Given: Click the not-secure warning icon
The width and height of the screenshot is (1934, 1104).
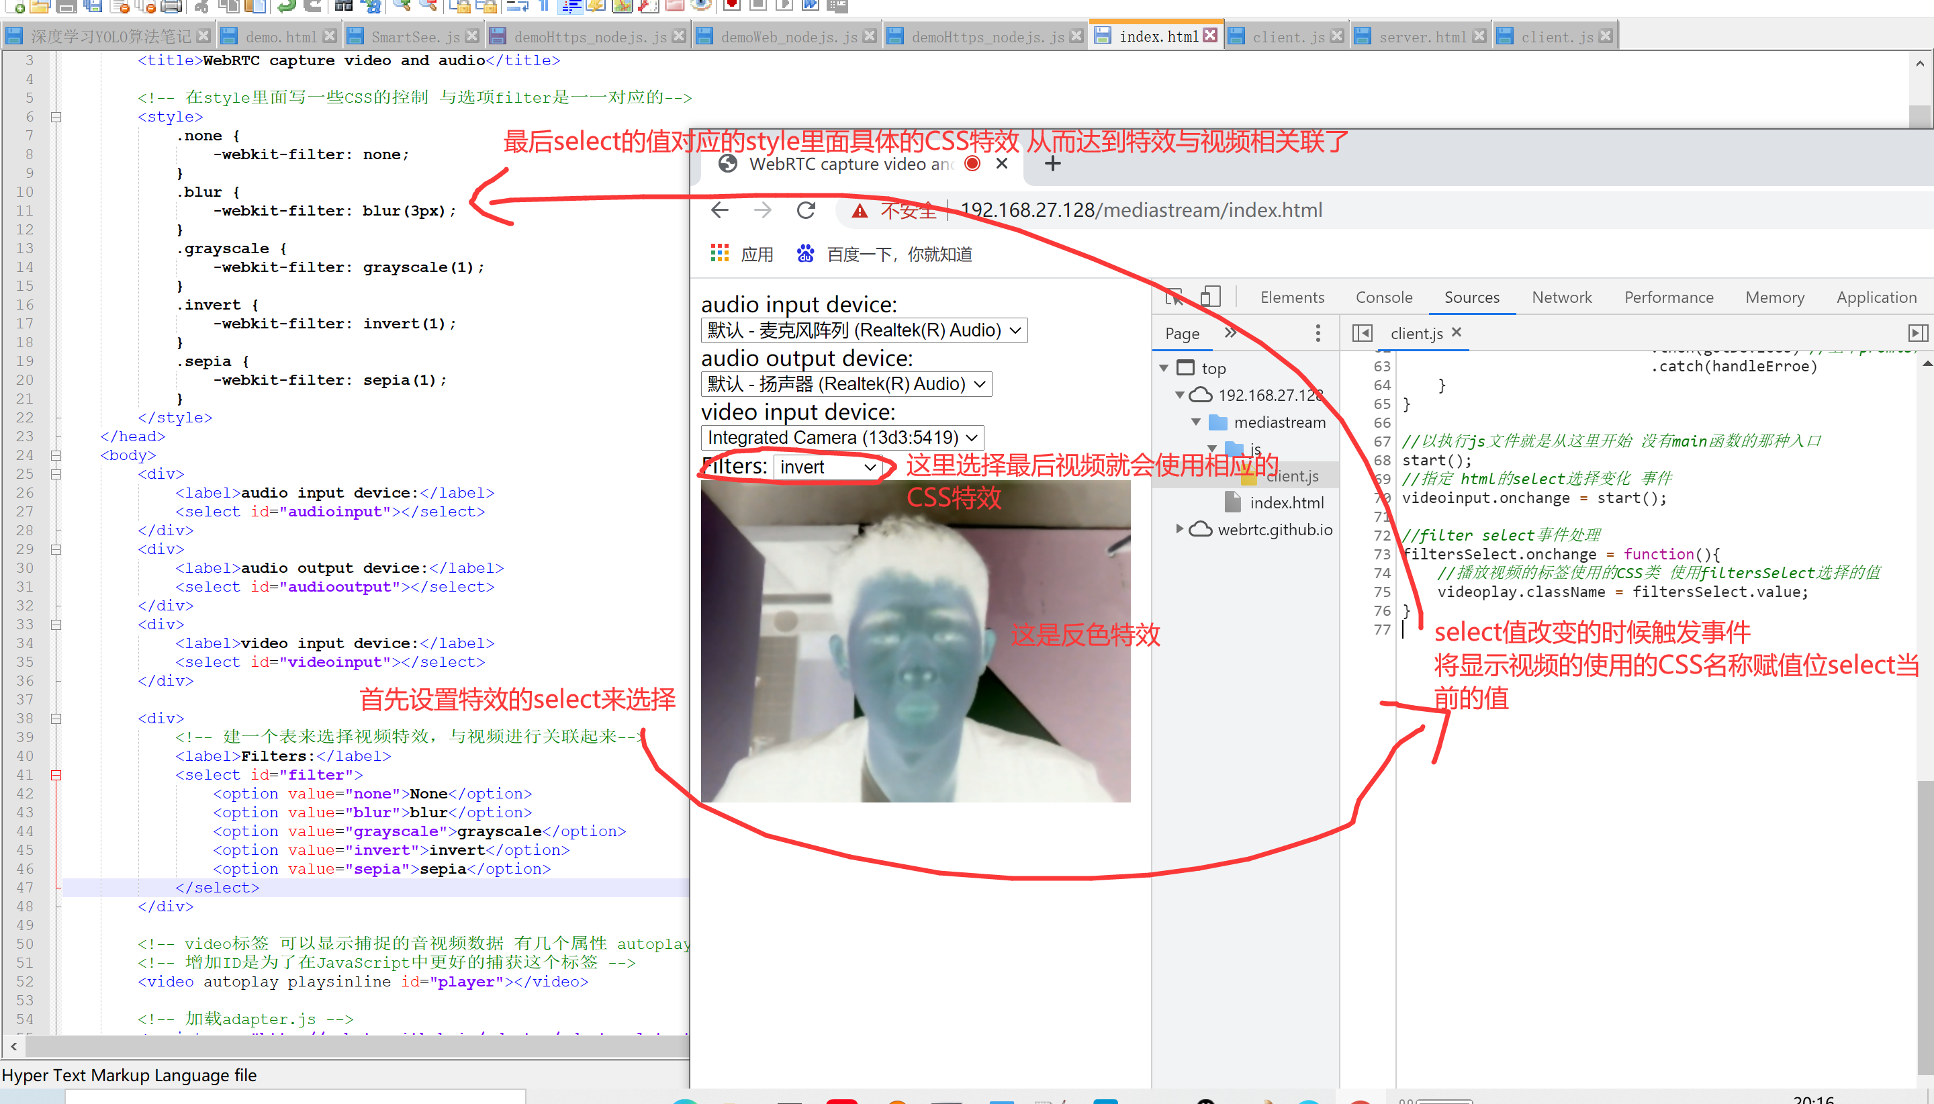Looking at the screenshot, I should (x=859, y=211).
